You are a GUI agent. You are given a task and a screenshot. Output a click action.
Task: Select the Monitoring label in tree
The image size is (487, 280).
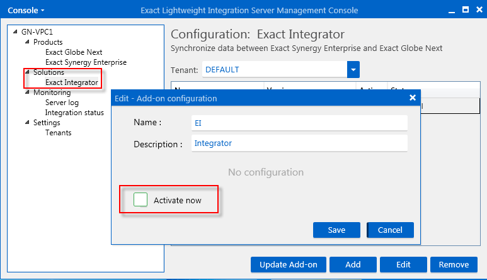pyautogui.click(x=52, y=92)
